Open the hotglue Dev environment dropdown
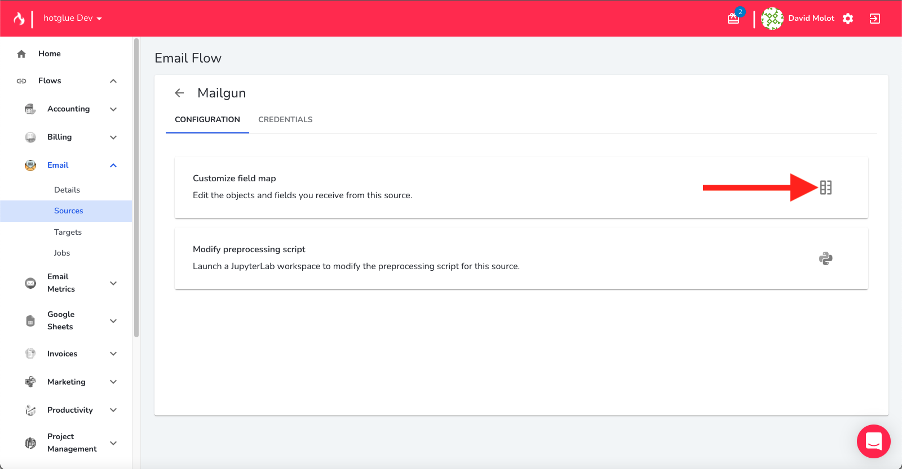 (x=73, y=18)
